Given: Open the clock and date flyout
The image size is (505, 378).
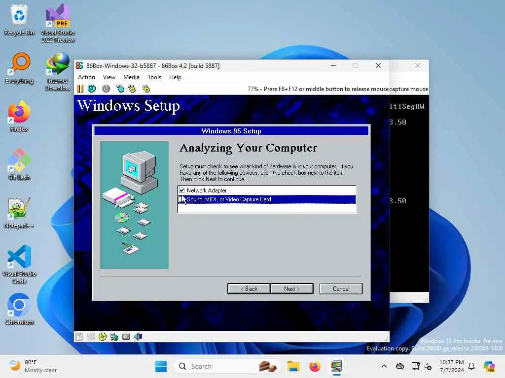Looking at the screenshot, I should [x=452, y=366].
